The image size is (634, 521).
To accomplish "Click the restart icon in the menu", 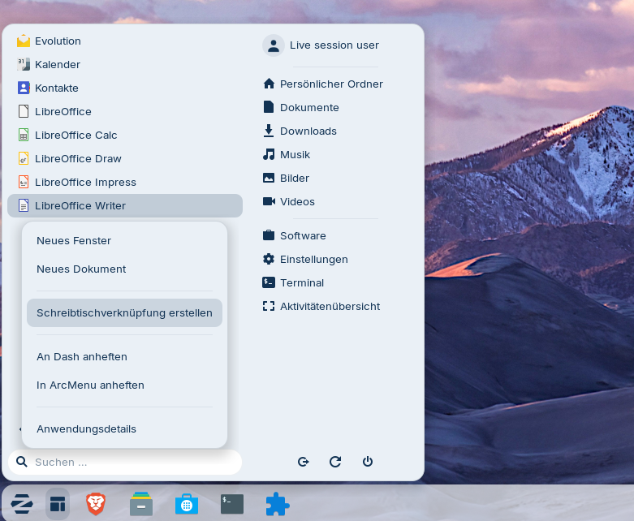I will [x=335, y=462].
